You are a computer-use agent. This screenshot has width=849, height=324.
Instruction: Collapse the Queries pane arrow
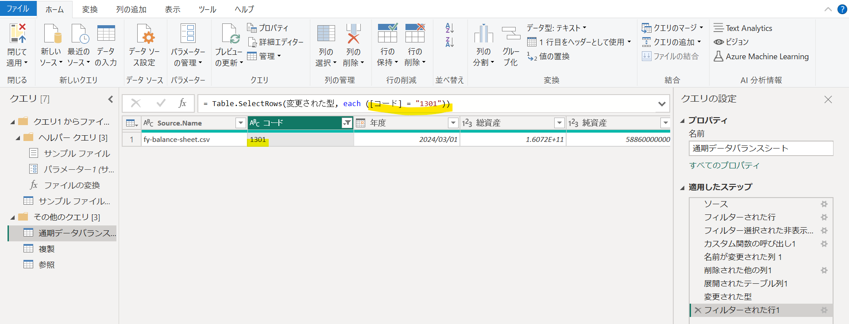pos(111,99)
